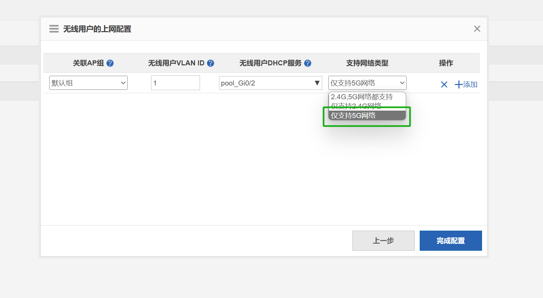Open help tooltip for 无线用户VLAN ID
The image size is (543, 298).
pyautogui.click(x=210, y=63)
